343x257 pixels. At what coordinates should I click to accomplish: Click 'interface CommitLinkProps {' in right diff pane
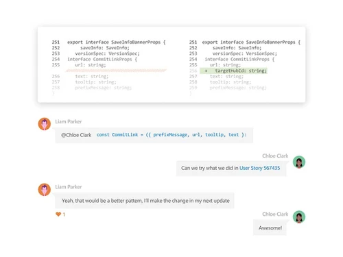pos(239,60)
